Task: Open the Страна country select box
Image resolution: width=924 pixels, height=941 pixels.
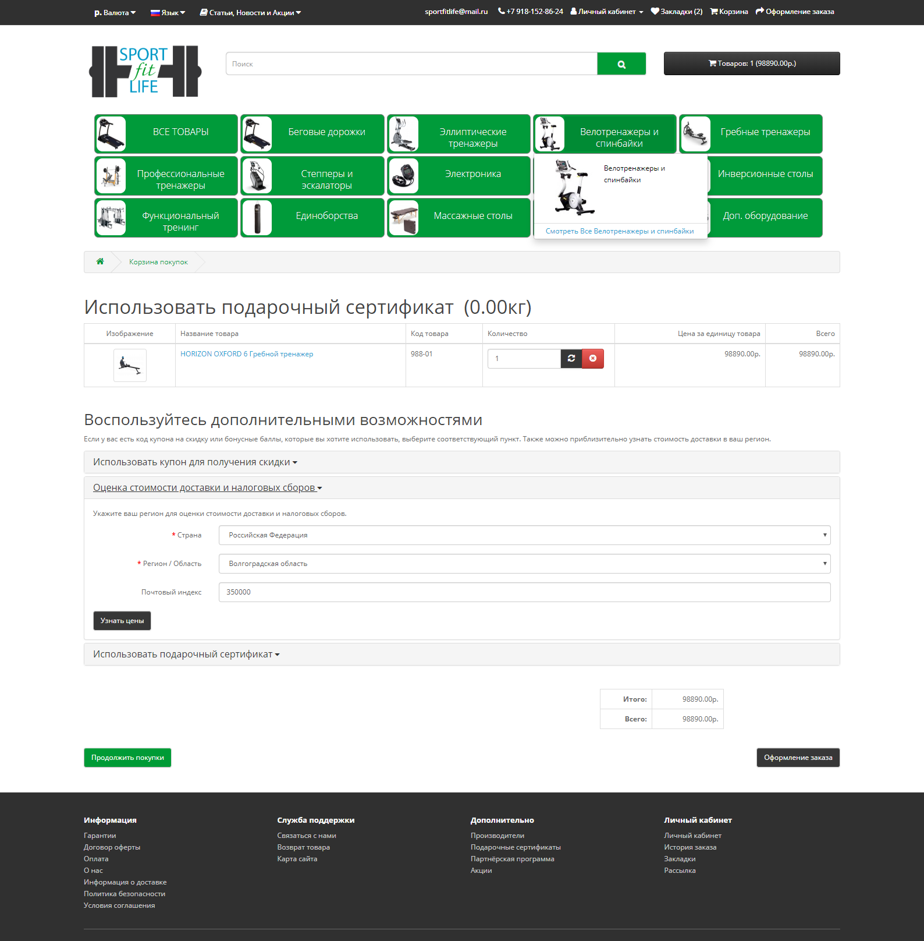Action: [525, 535]
